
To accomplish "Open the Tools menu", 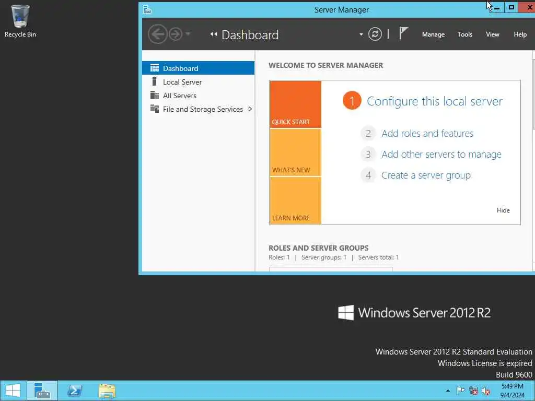I will (x=464, y=34).
